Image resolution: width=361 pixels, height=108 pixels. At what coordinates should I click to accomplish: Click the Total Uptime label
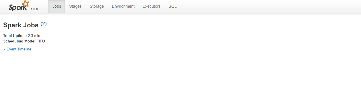pyautogui.click(x=15, y=36)
